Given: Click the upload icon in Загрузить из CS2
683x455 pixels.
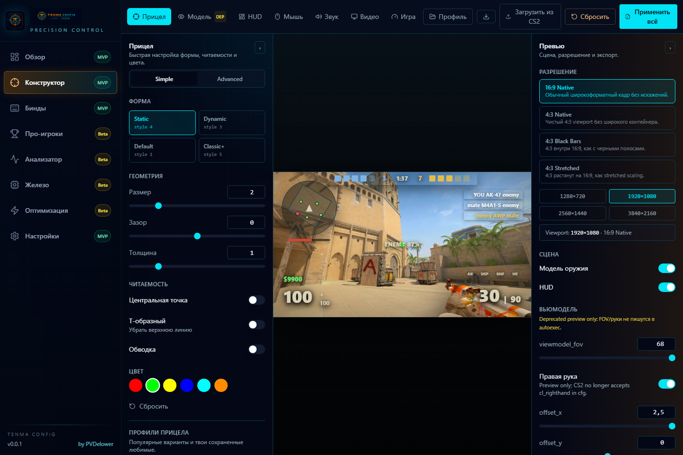Looking at the screenshot, I should (508, 17).
